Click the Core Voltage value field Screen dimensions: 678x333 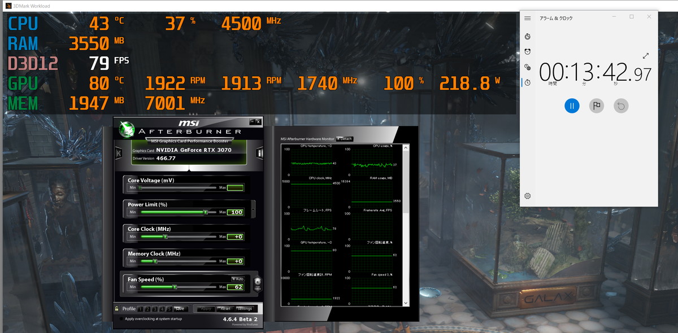(236, 187)
